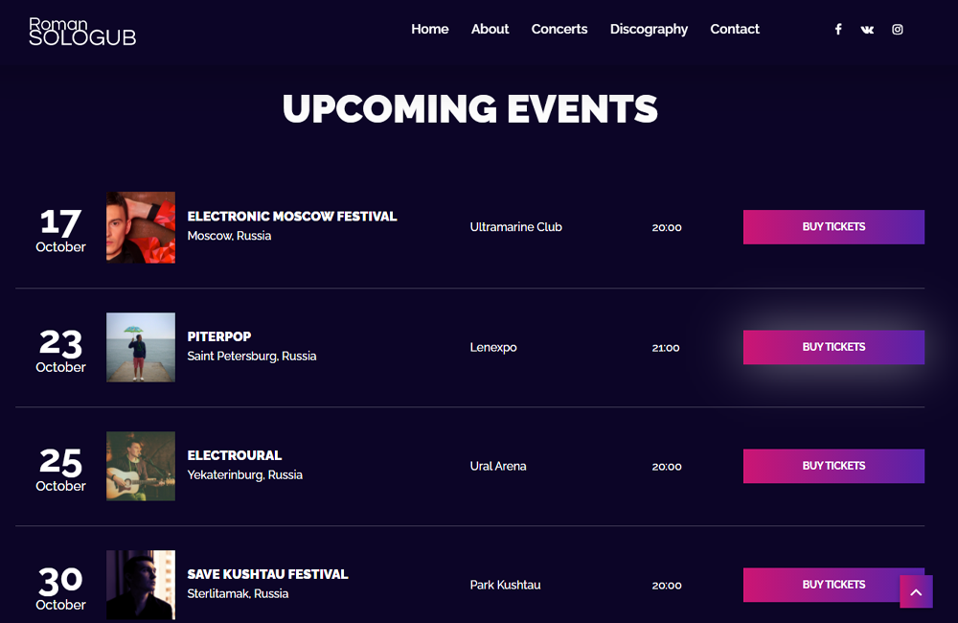The height and width of the screenshot is (623, 958).
Task: Buy tickets for Save Kushtau Festival
Action: pos(821,585)
